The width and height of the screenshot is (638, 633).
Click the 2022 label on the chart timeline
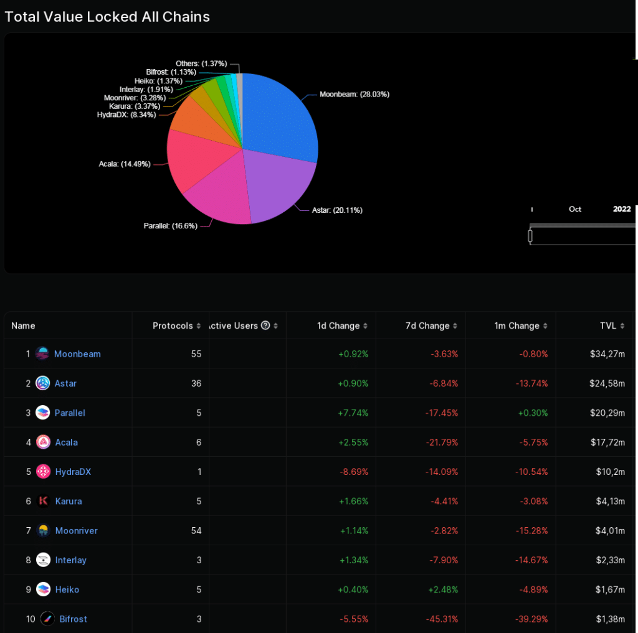click(622, 209)
